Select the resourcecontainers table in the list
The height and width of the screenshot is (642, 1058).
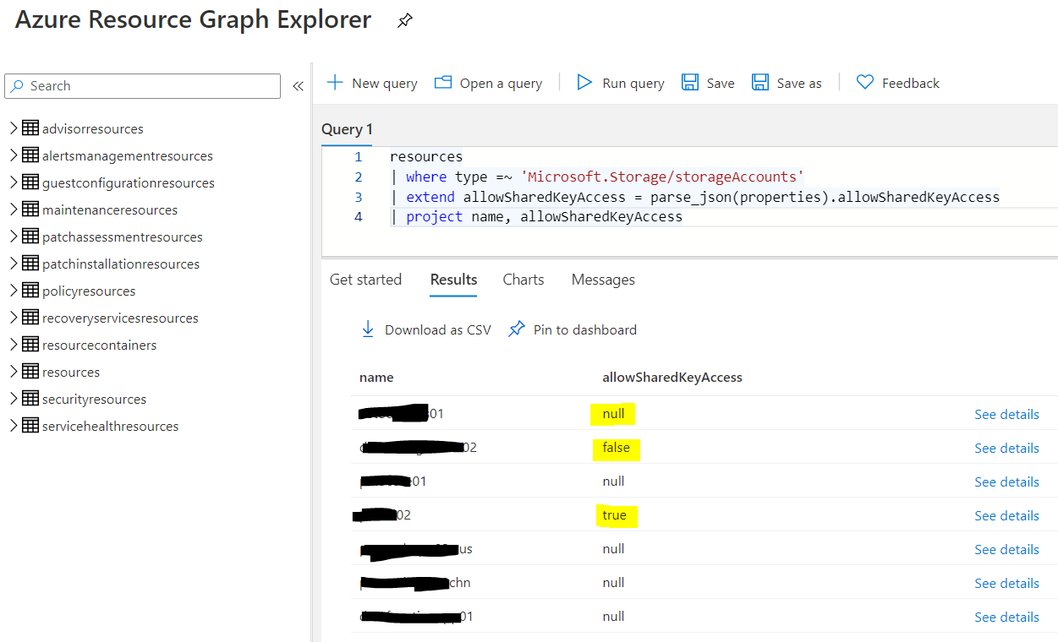pyautogui.click(x=99, y=345)
